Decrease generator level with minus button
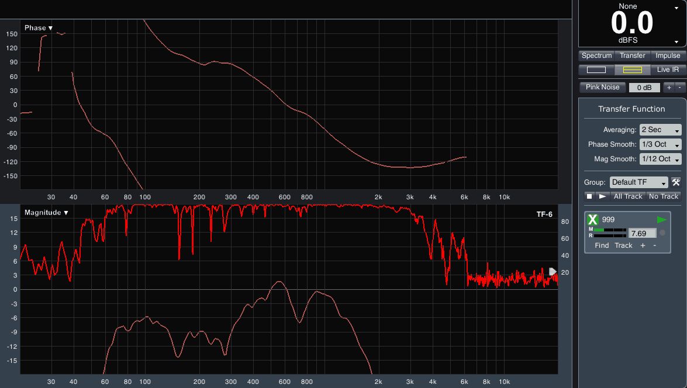This screenshot has height=388, width=687. pos(680,88)
